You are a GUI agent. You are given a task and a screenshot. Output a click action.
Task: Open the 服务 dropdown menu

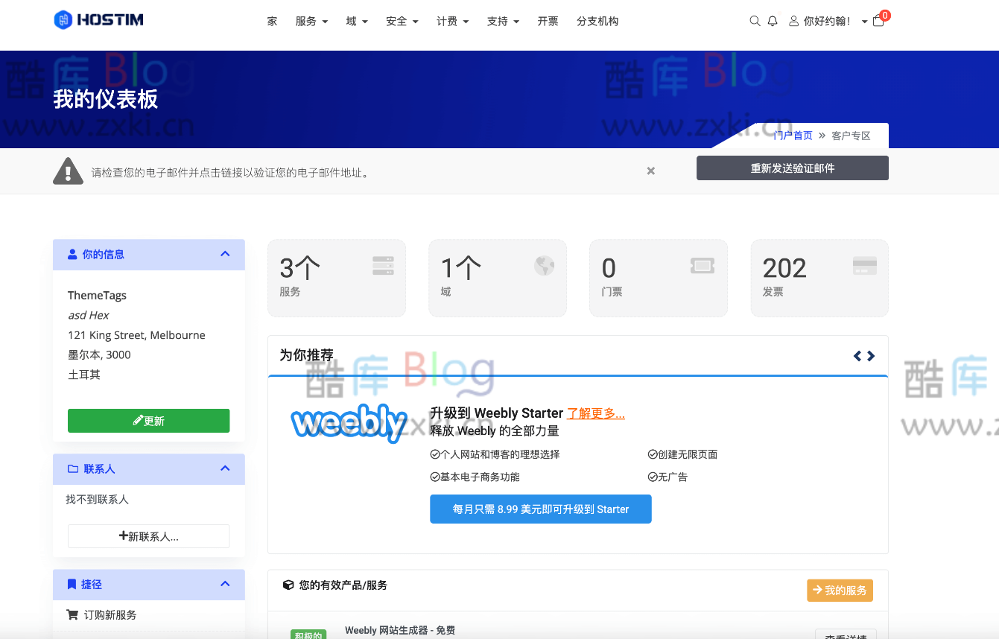(x=311, y=22)
